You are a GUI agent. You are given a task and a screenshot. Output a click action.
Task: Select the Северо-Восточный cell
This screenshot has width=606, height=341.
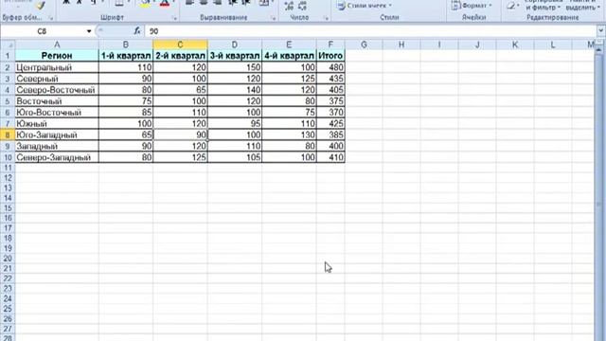[57, 90]
